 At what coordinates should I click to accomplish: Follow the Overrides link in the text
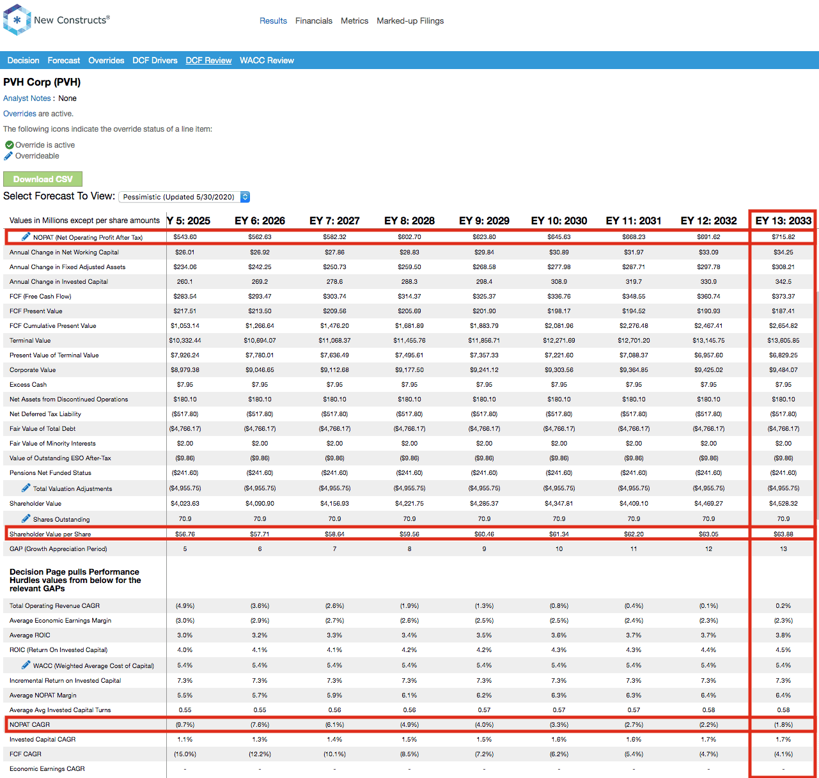coord(20,114)
